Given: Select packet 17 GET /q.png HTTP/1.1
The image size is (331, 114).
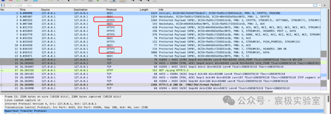Looking at the screenshot, I should coord(160,70).
